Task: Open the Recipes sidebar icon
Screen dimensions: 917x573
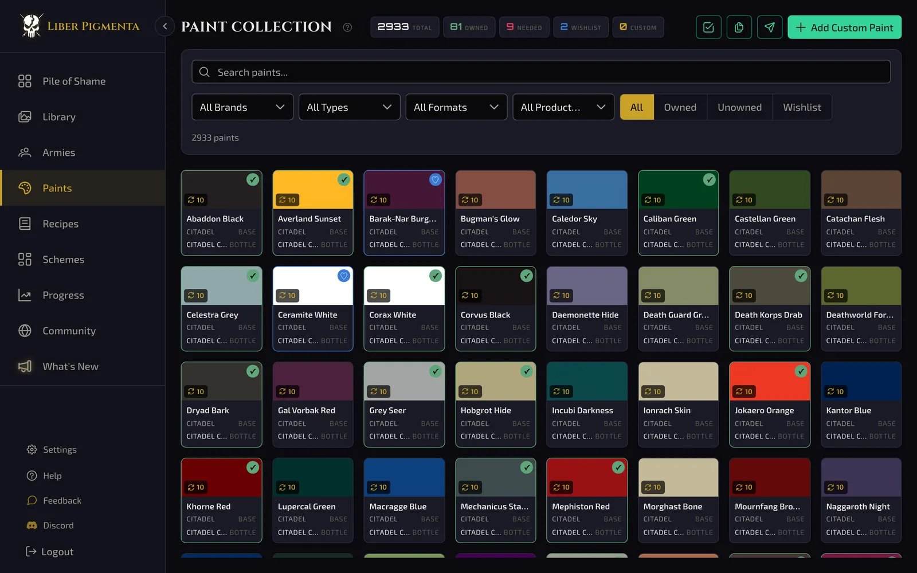Action: point(25,223)
